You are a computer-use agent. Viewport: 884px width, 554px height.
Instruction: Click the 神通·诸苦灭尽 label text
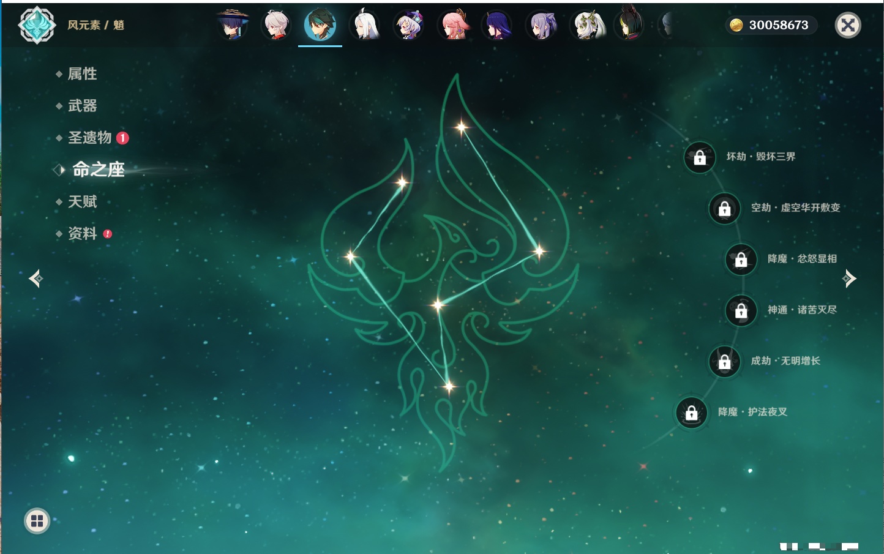tap(802, 310)
